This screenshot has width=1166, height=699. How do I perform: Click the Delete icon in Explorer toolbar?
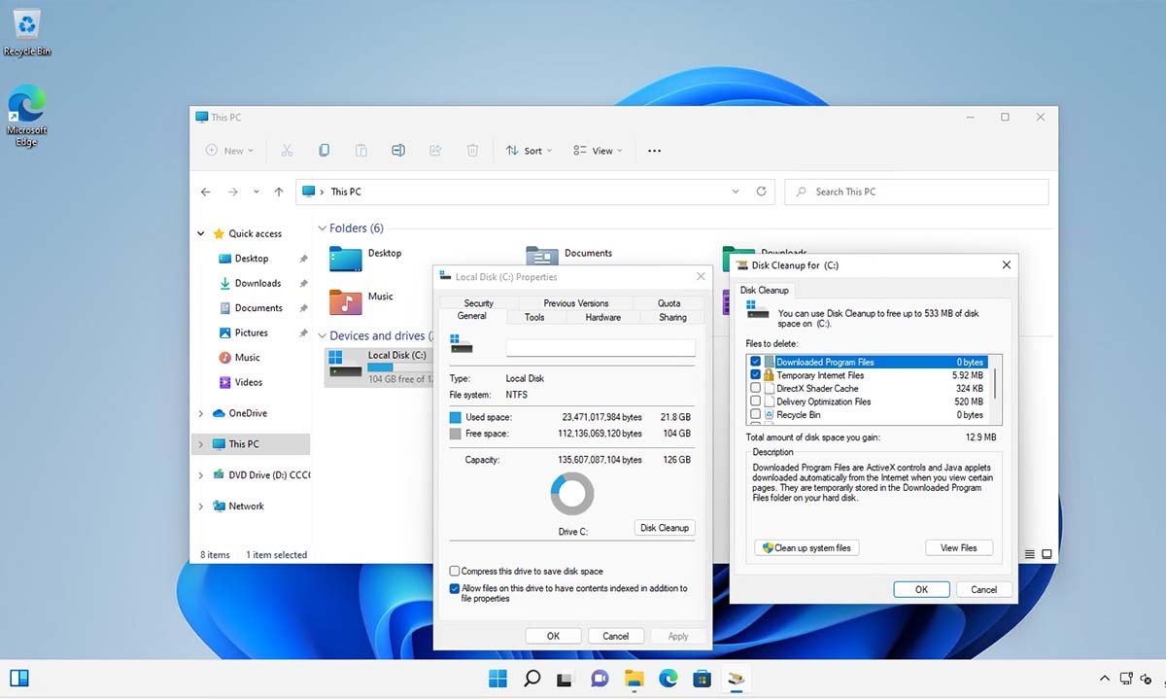click(472, 150)
